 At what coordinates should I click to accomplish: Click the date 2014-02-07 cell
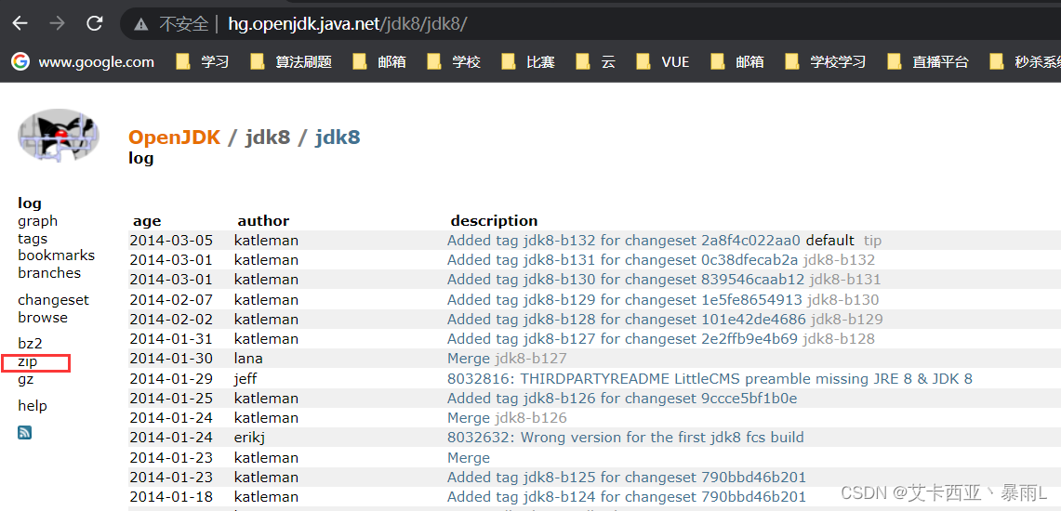pos(171,299)
